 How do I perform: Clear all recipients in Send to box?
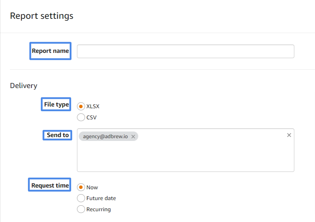(289, 135)
